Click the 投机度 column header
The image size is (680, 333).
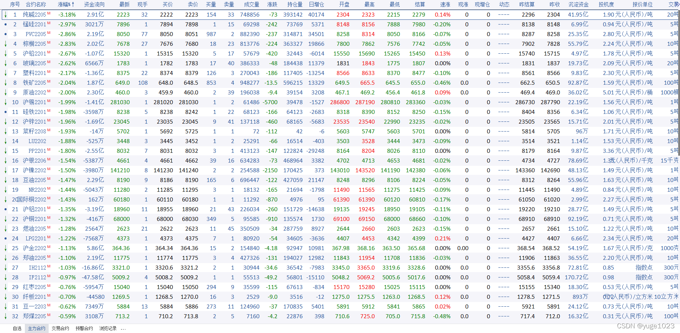(x=606, y=4)
